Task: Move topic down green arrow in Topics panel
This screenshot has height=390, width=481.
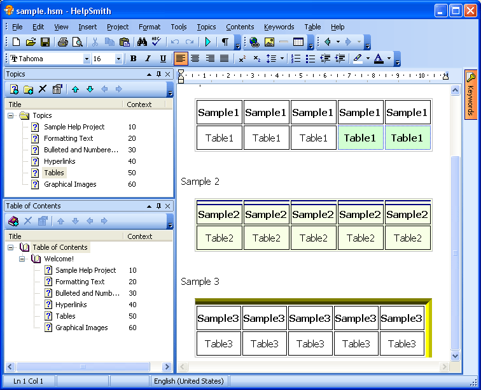Action: pos(90,89)
